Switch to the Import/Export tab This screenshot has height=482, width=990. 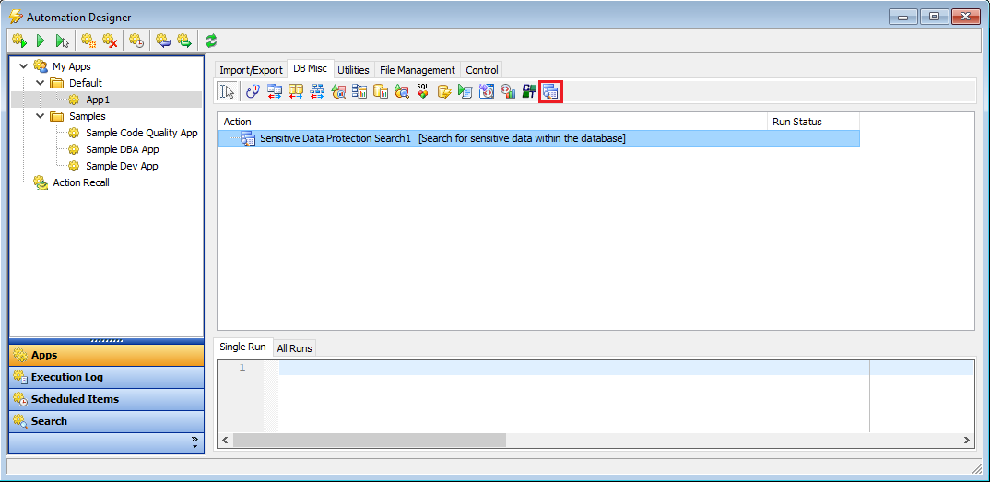pyautogui.click(x=251, y=70)
